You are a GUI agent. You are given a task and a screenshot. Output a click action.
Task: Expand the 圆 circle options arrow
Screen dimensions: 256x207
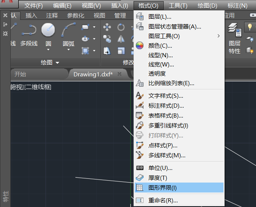click(x=48, y=50)
